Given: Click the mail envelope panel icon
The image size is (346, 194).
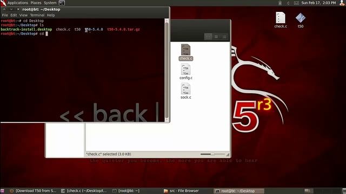Looking at the screenshot, I should point(296,3).
